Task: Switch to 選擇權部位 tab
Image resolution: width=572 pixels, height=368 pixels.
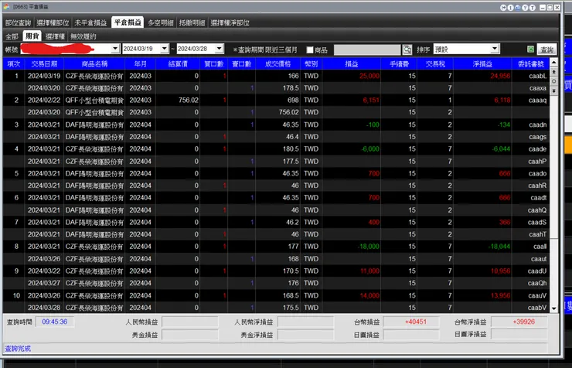Action: 53,22
